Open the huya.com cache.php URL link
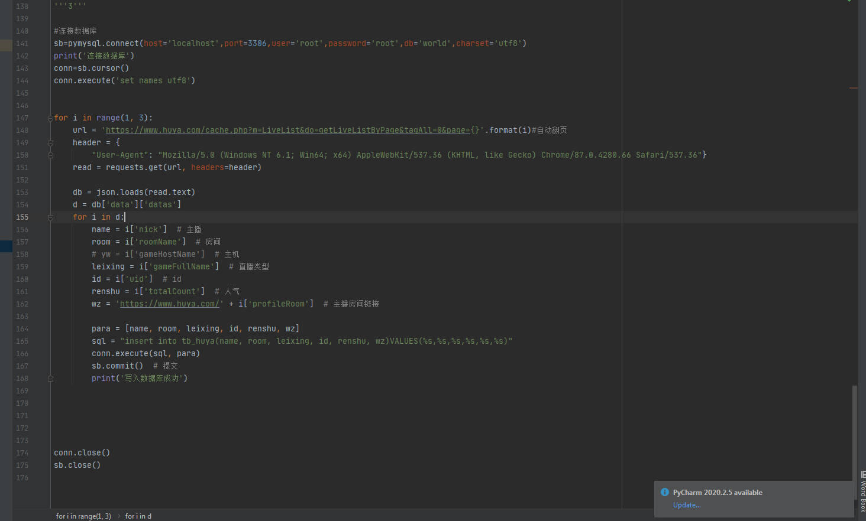This screenshot has height=521, width=866. [287, 131]
